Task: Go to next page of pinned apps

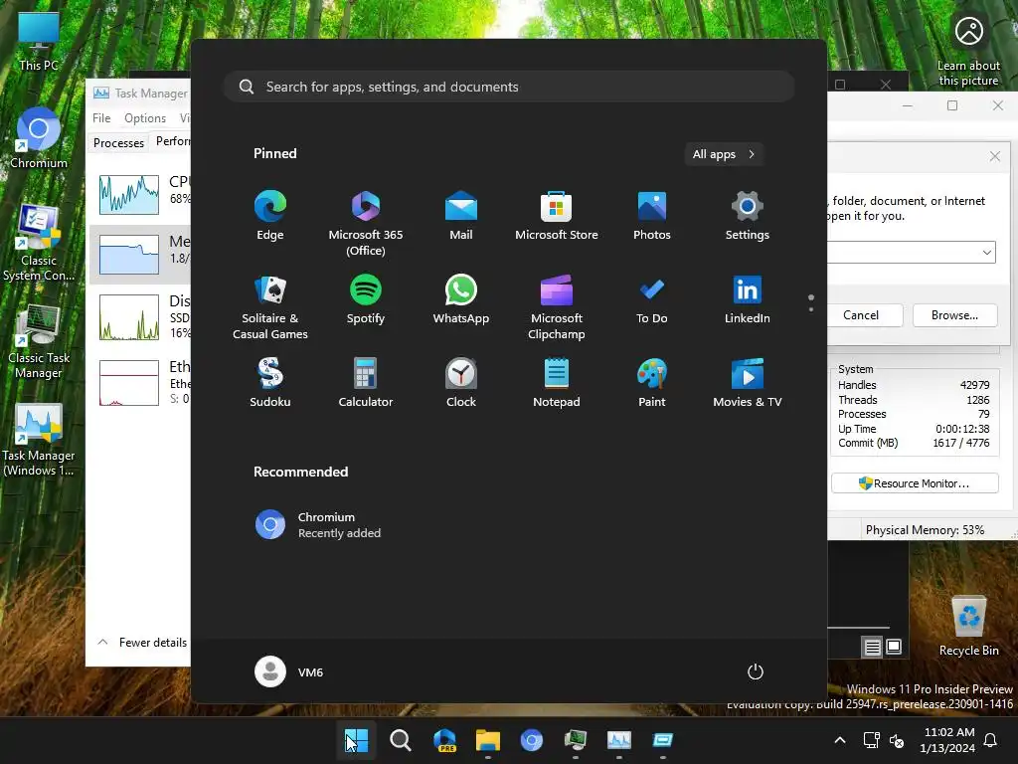Action: (x=811, y=309)
